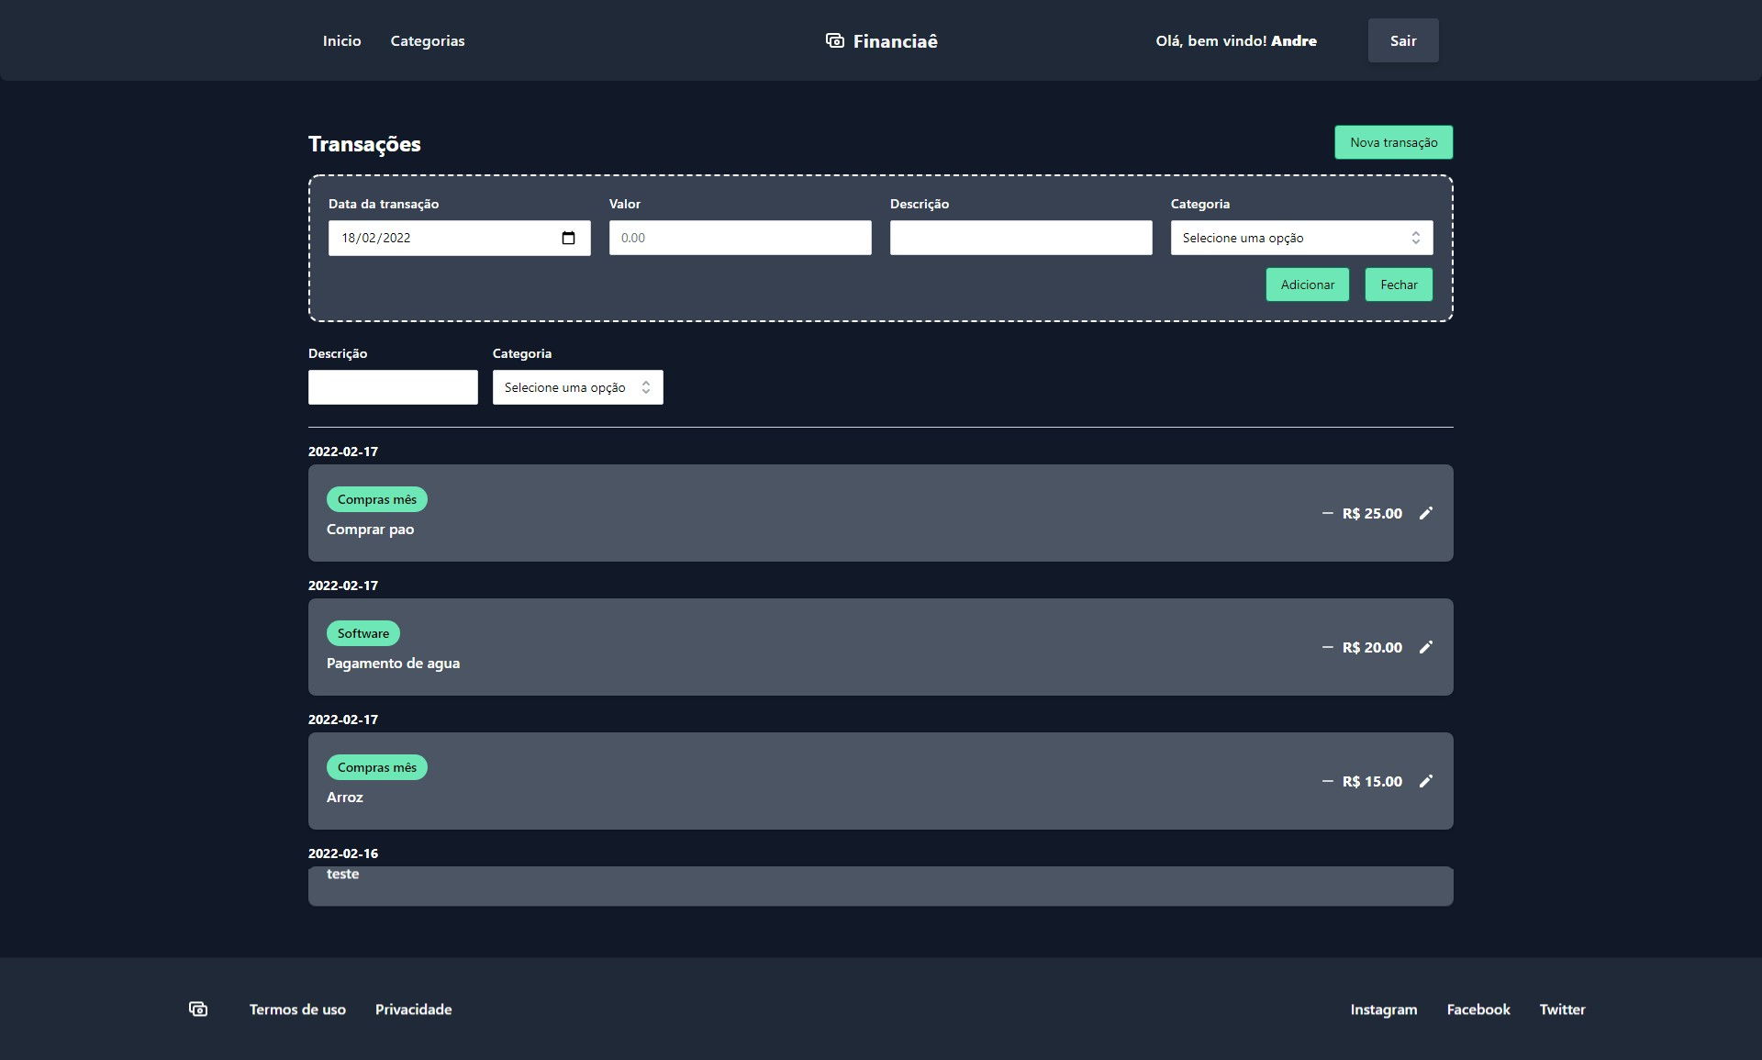Viewport: 1762px width, 1060px height.
Task: Click the edit pencil for Comprar pao
Action: 1425,513
